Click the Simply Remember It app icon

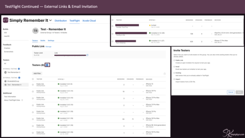point(6,20)
